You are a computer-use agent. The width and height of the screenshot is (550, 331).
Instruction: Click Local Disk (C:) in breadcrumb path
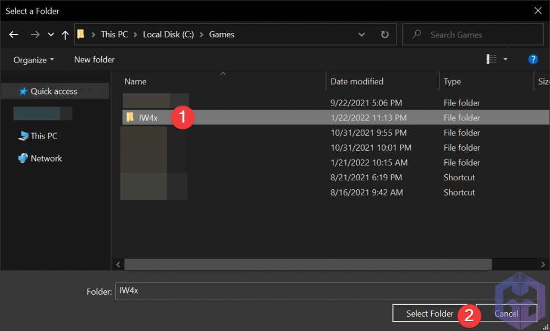(x=168, y=34)
